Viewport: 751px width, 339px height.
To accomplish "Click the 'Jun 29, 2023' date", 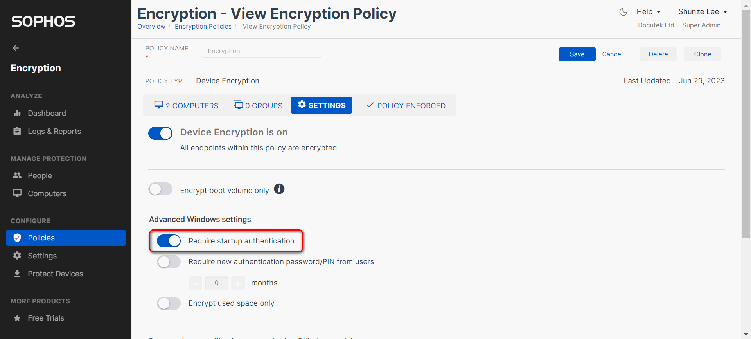I will point(702,81).
